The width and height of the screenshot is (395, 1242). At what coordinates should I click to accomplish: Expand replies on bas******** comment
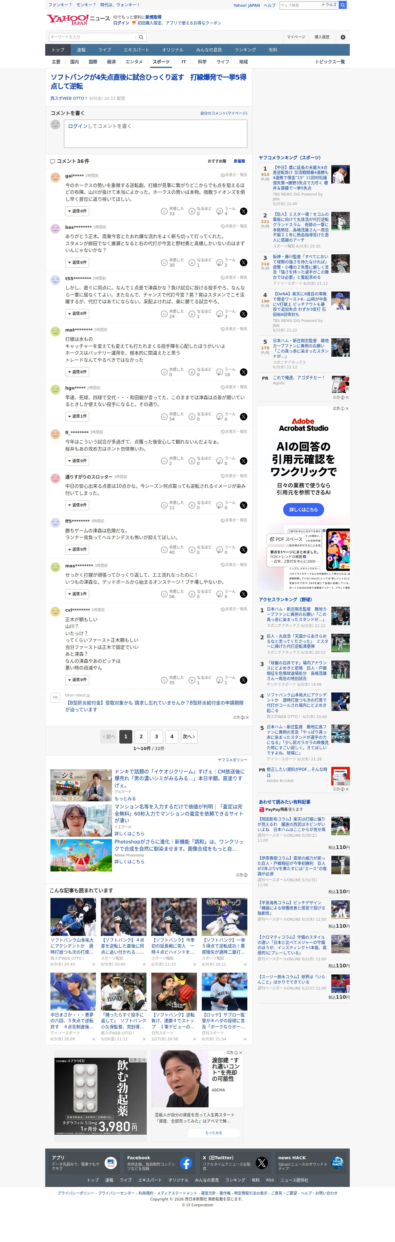pos(77,262)
